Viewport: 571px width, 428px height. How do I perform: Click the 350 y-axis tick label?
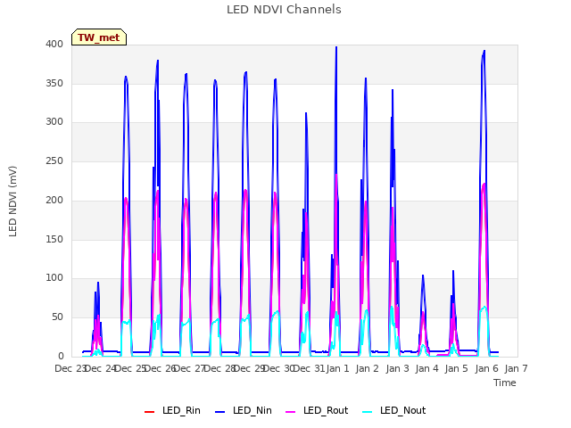54,83
